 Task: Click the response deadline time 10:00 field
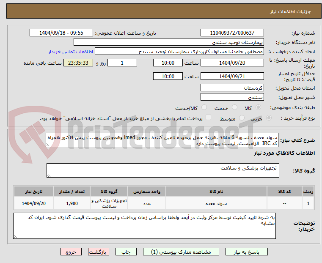pyautogui.click(x=168, y=63)
